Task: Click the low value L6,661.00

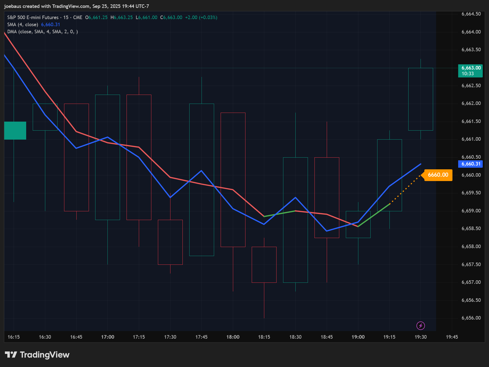Action: (x=146, y=17)
